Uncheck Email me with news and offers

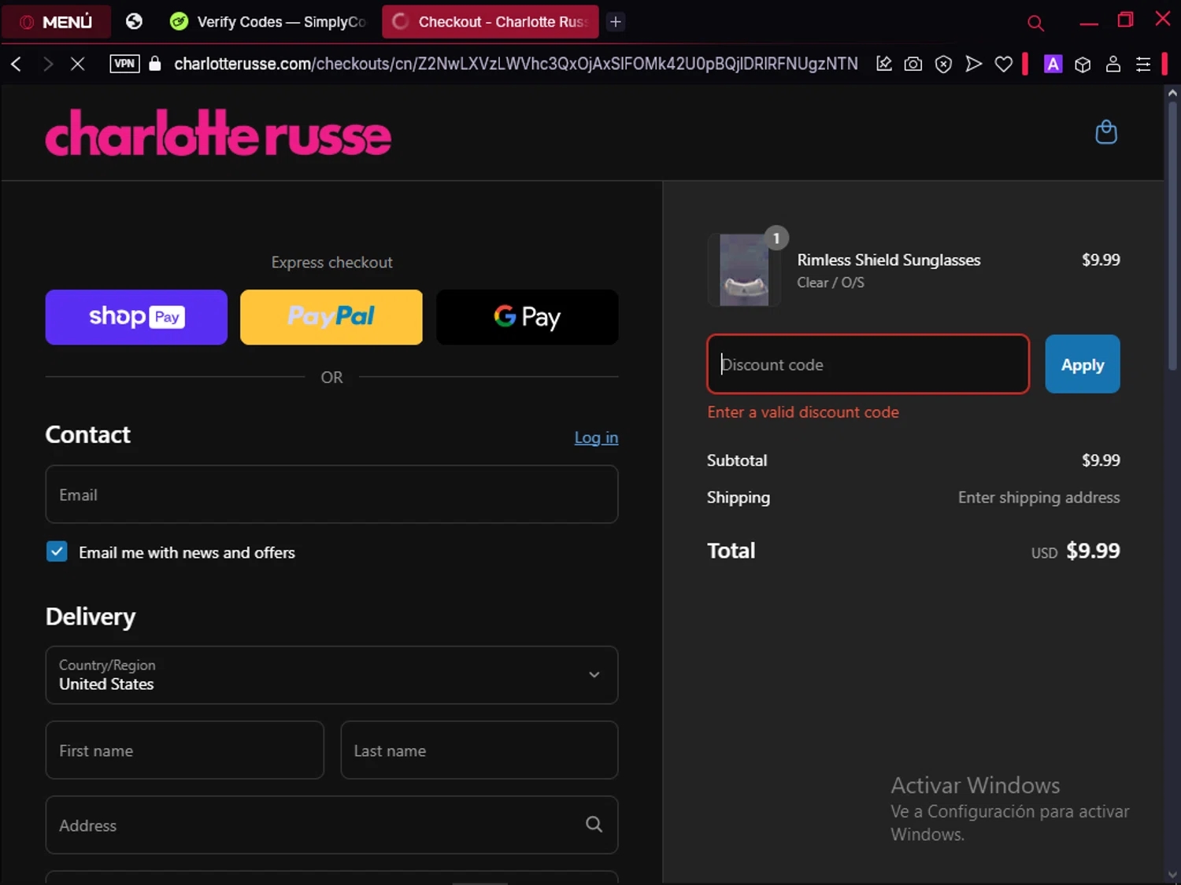[57, 551]
